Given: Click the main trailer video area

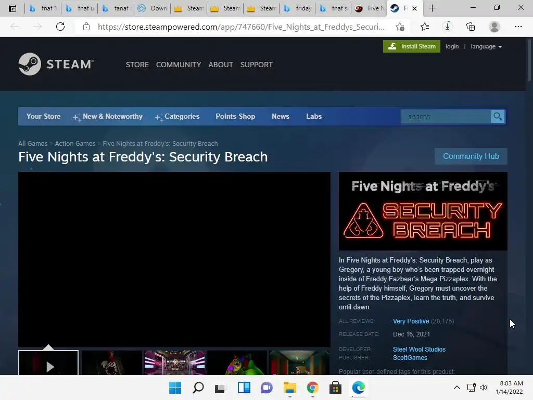Looking at the screenshot, I should coord(174,259).
